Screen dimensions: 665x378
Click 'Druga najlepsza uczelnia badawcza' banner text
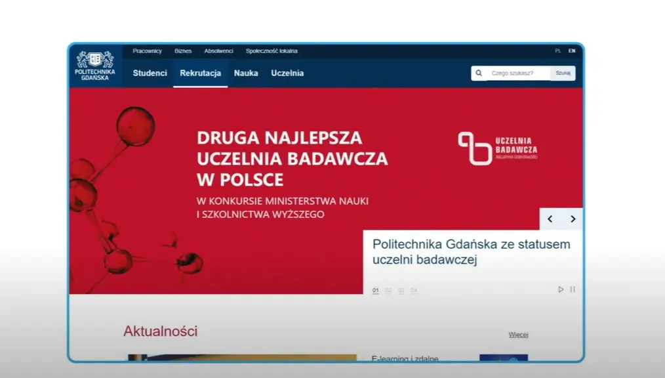292,158
